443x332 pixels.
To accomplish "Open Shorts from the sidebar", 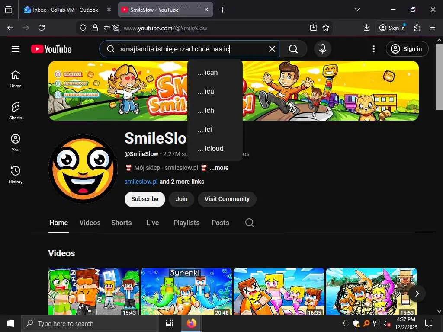I will (x=16, y=111).
